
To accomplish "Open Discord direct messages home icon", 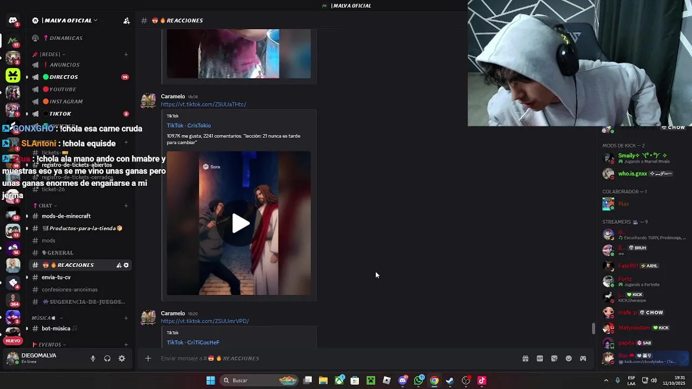I will [12, 21].
